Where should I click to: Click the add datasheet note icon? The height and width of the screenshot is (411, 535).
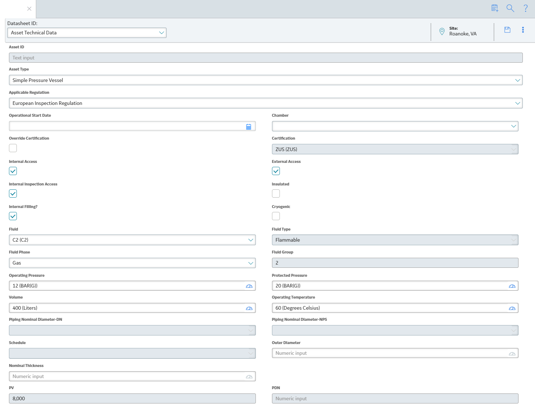tap(495, 8)
